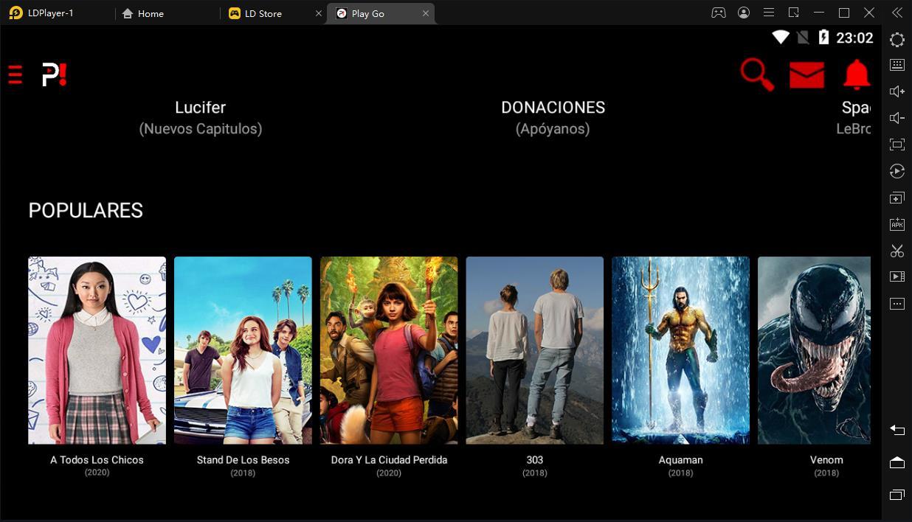Image resolution: width=912 pixels, height=522 pixels.
Task: Open the more options ellipsis icon
Action: tap(897, 304)
